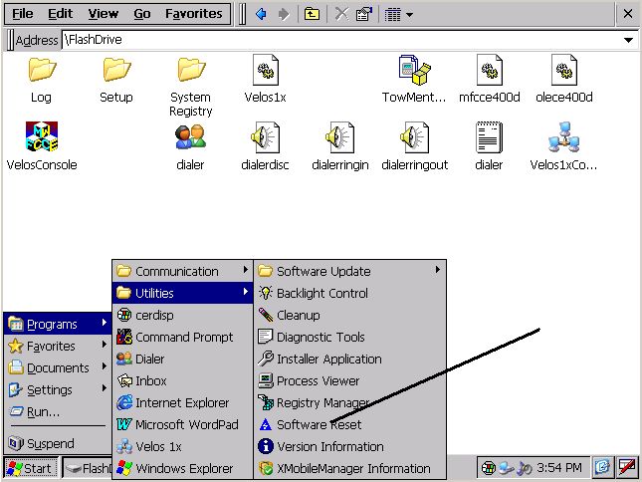Open the Edit menu
642x482 pixels.
(x=60, y=14)
